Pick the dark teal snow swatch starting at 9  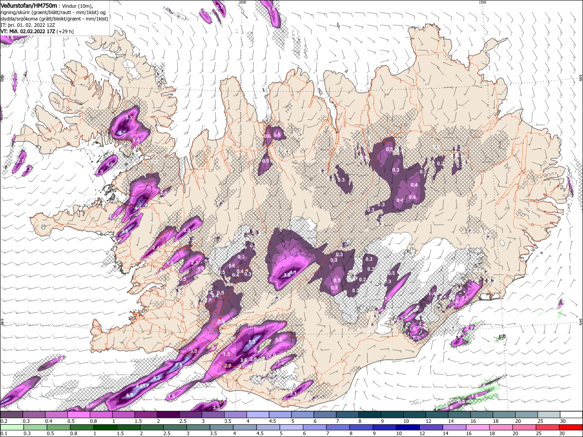(x=392, y=415)
